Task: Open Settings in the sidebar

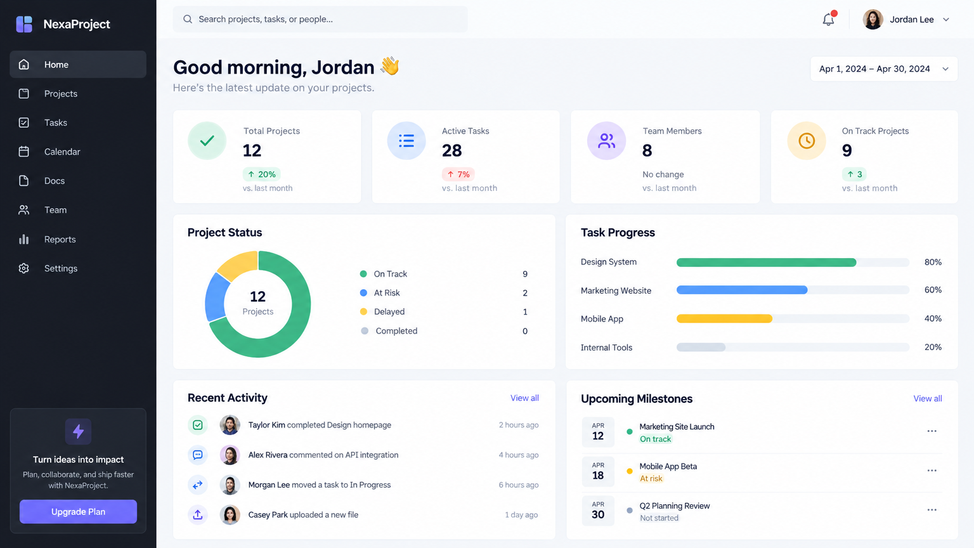Action: click(78, 269)
